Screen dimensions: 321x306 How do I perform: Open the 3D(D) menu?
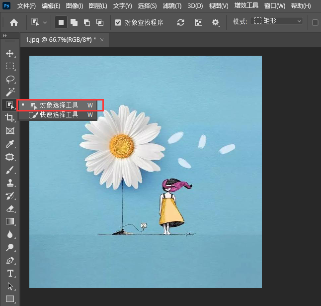pyautogui.click(x=195, y=6)
